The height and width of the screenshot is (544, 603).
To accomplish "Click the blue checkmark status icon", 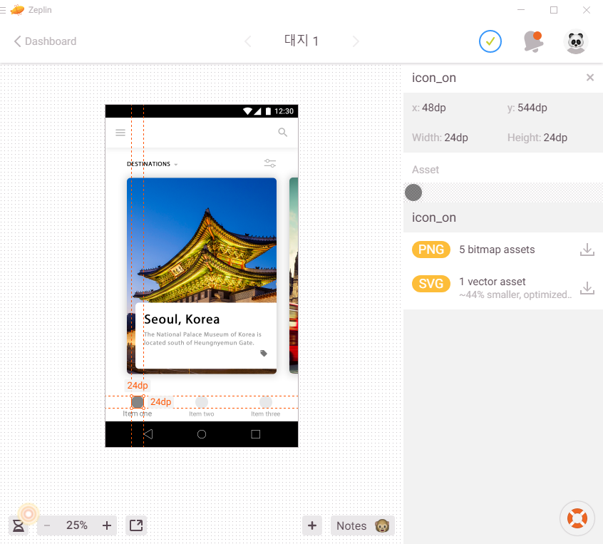I will click(490, 41).
